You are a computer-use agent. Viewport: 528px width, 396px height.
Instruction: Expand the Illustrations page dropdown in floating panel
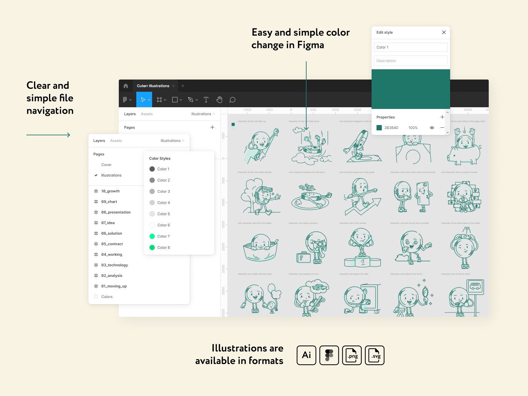[x=172, y=141]
